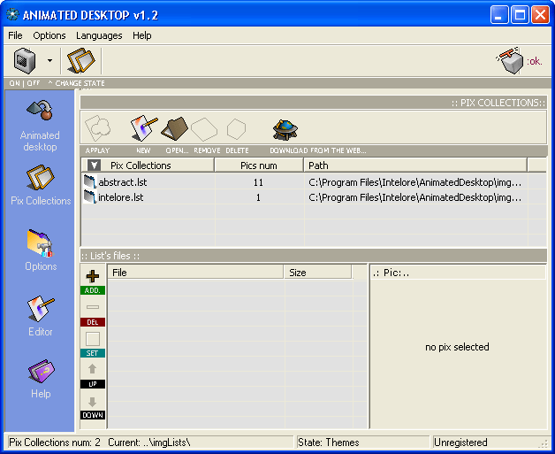
Task: Open the Editor sidebar section
Action: 41,316
